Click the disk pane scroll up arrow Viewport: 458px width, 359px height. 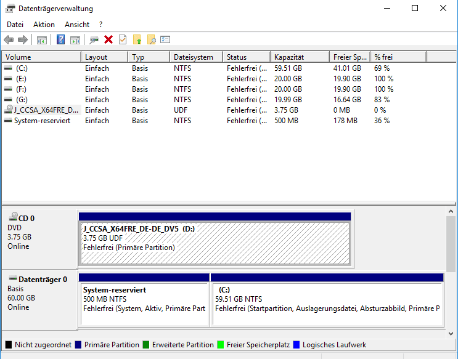(x=451, y=211)
